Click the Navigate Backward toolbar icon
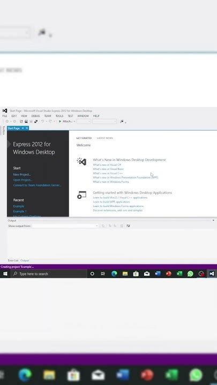The image size is (217, 385). pyautogui.click(x=7, y=121)
